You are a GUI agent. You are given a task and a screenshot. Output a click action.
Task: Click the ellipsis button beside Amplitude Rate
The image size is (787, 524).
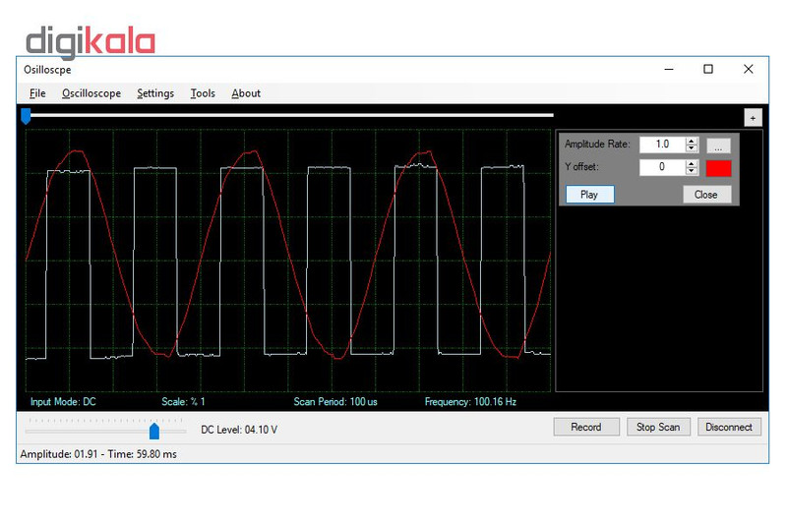718,145
